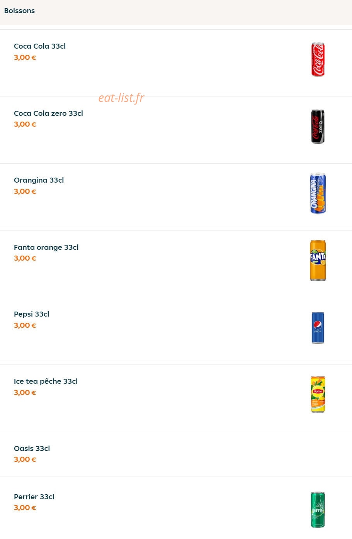Screen dimensions: 352x539
Task: Click the green Perrier can image
Action: [318, 510]
